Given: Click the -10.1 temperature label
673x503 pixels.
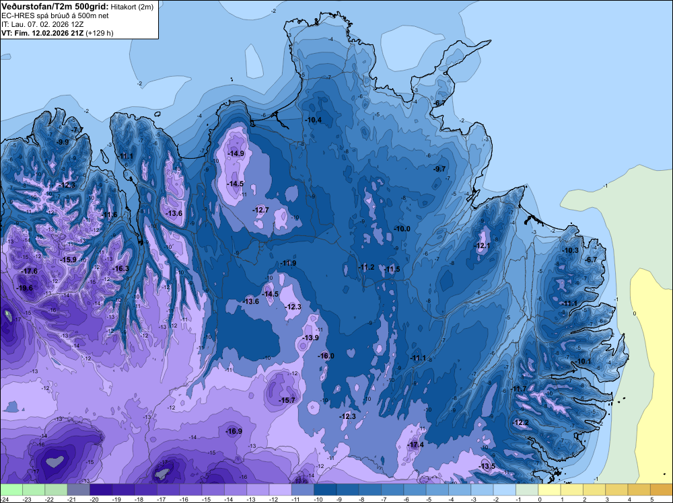Looking at the screenshot, I should 583,362.
